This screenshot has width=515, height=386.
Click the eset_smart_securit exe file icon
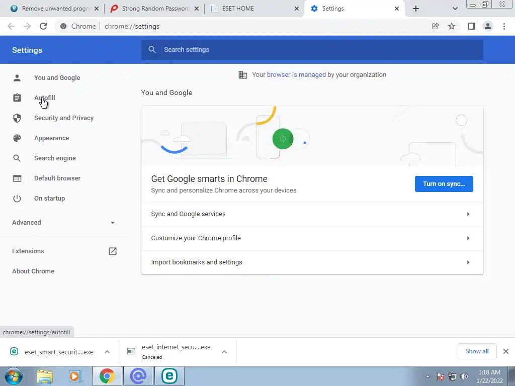tap(14, 351)
